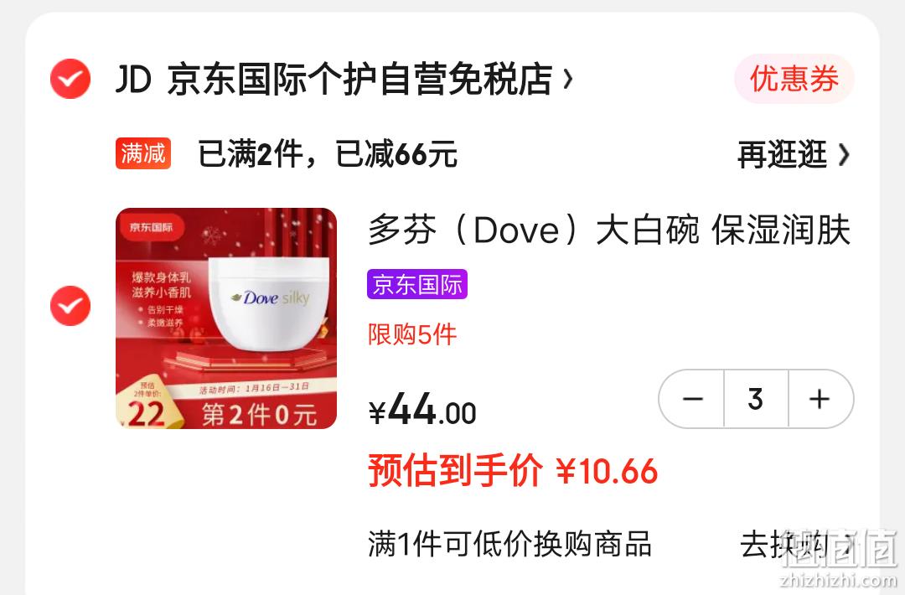The width and height of the screenshot is (905, 595).
Task: Expand the chevron after the store name
Action: pyautogui.click(x=567, y=79)
